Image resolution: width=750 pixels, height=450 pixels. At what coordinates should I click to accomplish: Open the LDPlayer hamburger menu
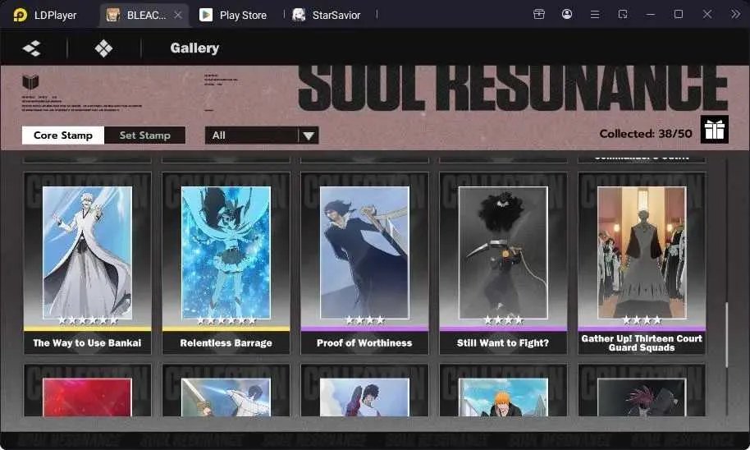[x=595, y=15]
